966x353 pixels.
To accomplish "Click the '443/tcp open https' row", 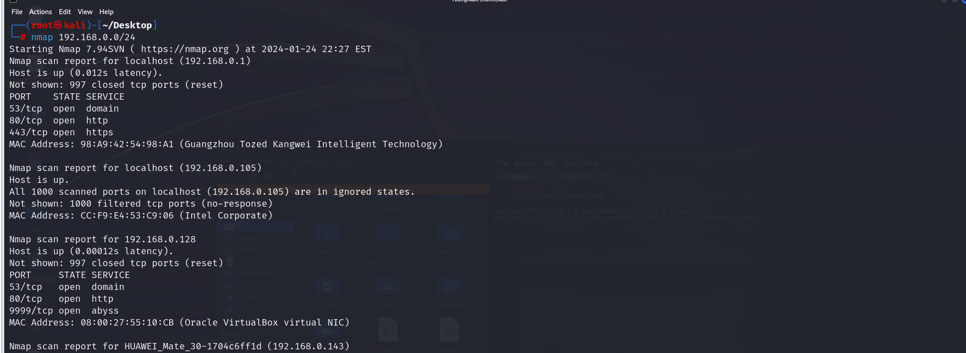I will [61, 132].
